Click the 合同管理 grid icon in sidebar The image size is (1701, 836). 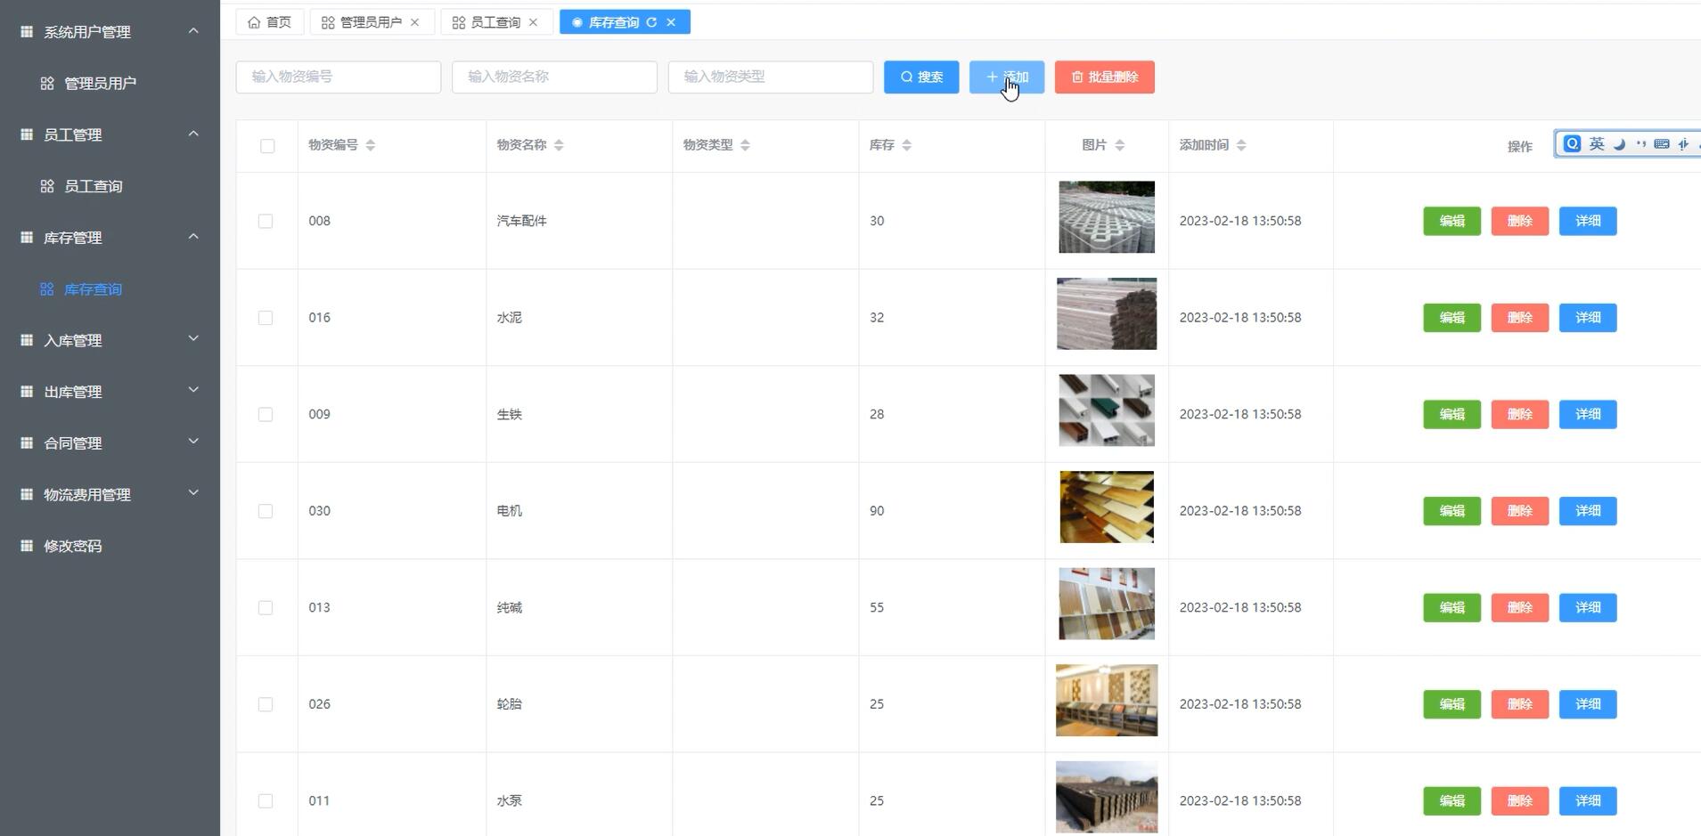click(27, 442)
